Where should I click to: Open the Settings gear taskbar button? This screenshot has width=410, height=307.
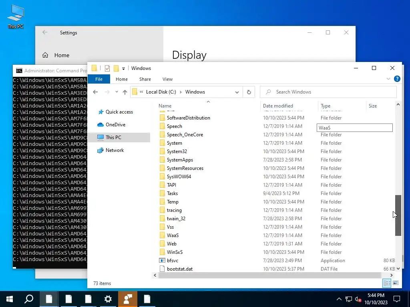(108, 299)
